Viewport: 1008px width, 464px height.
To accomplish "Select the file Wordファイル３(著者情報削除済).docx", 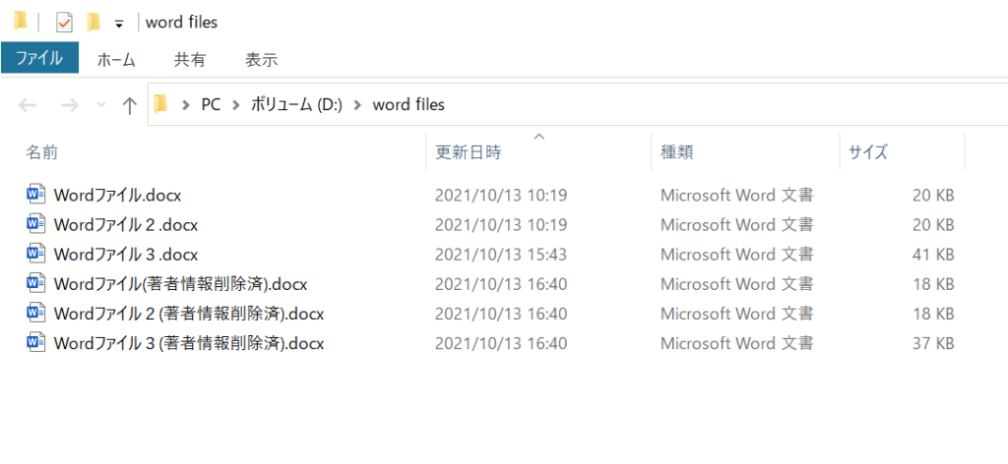I will click(189, 343).
